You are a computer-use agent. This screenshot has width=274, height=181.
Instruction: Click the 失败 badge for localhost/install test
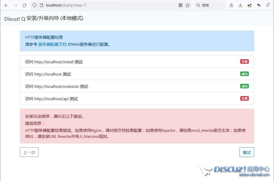tap(244, 62)
